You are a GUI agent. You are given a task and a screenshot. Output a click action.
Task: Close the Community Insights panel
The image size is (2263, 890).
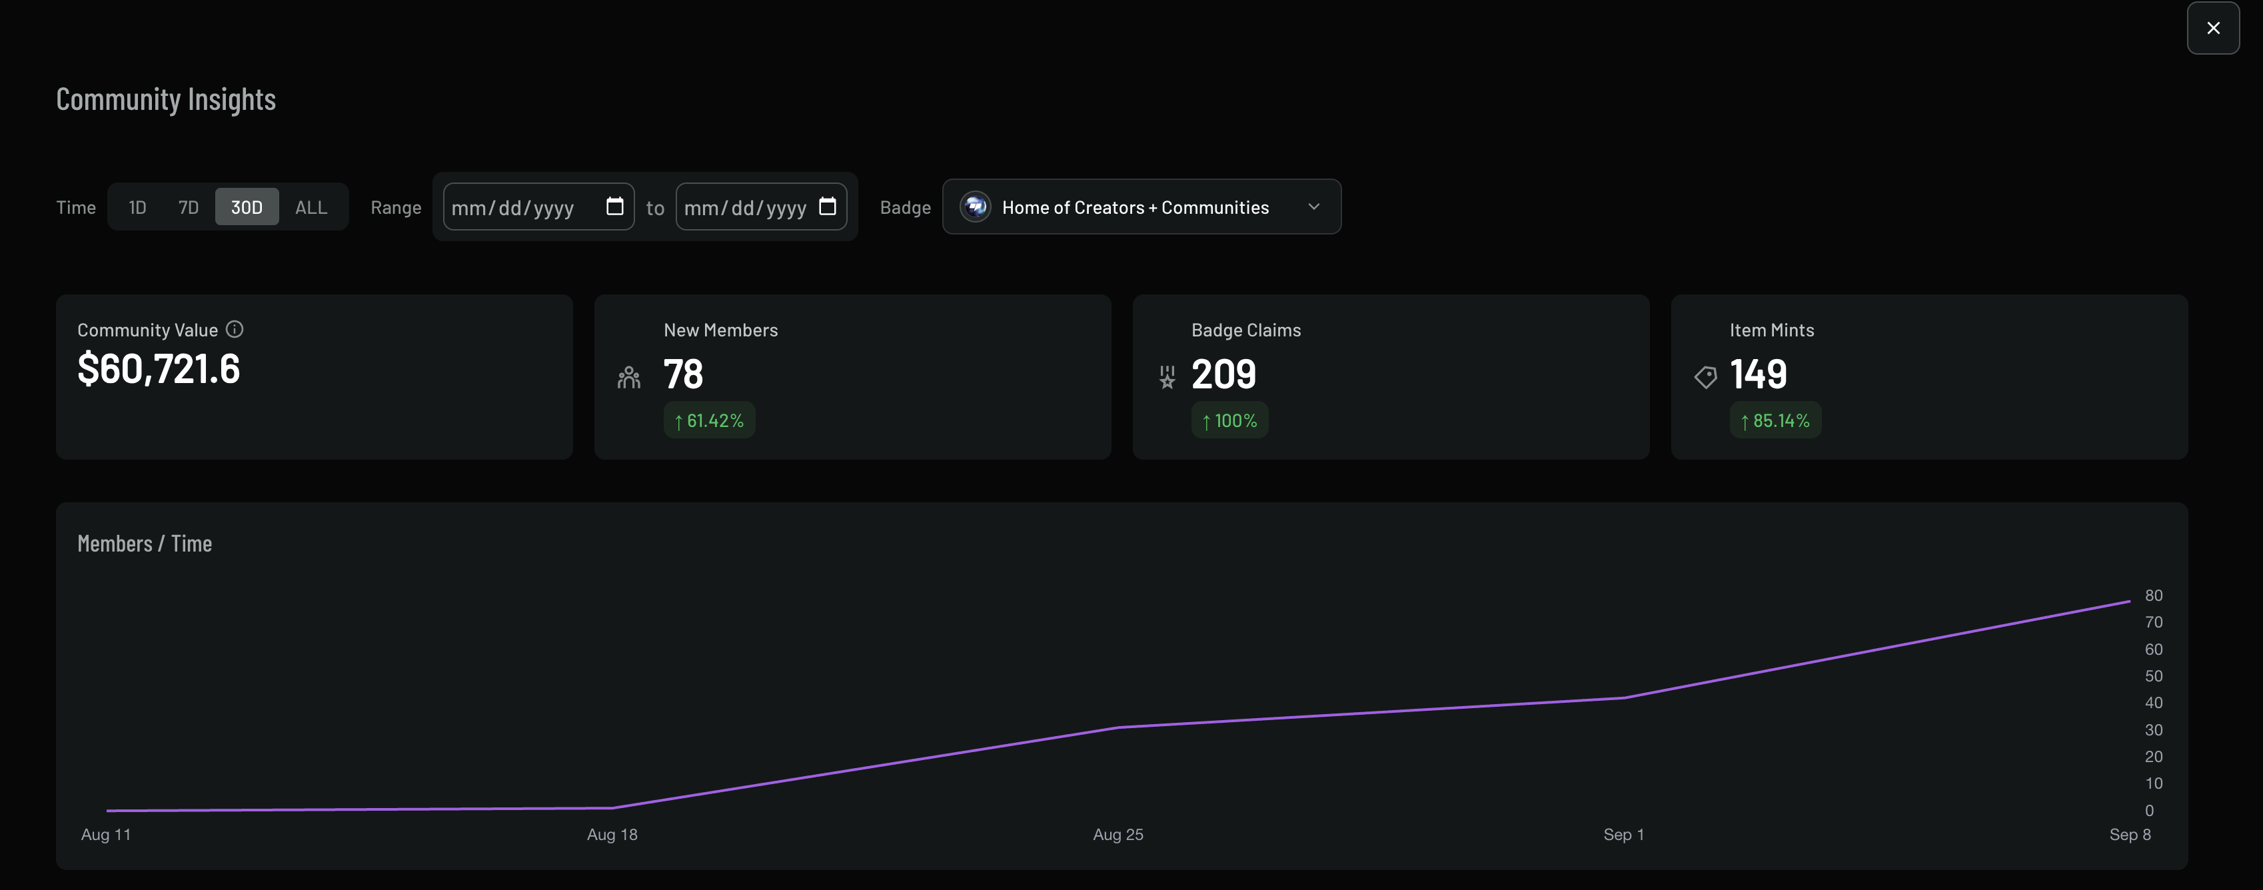(x=2212, y=28)
